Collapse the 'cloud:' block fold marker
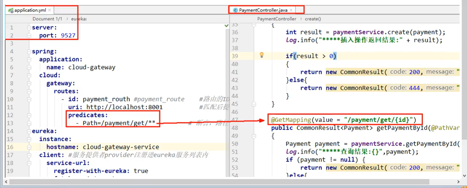This screenshot has width=467, height=188. point(29,75)
